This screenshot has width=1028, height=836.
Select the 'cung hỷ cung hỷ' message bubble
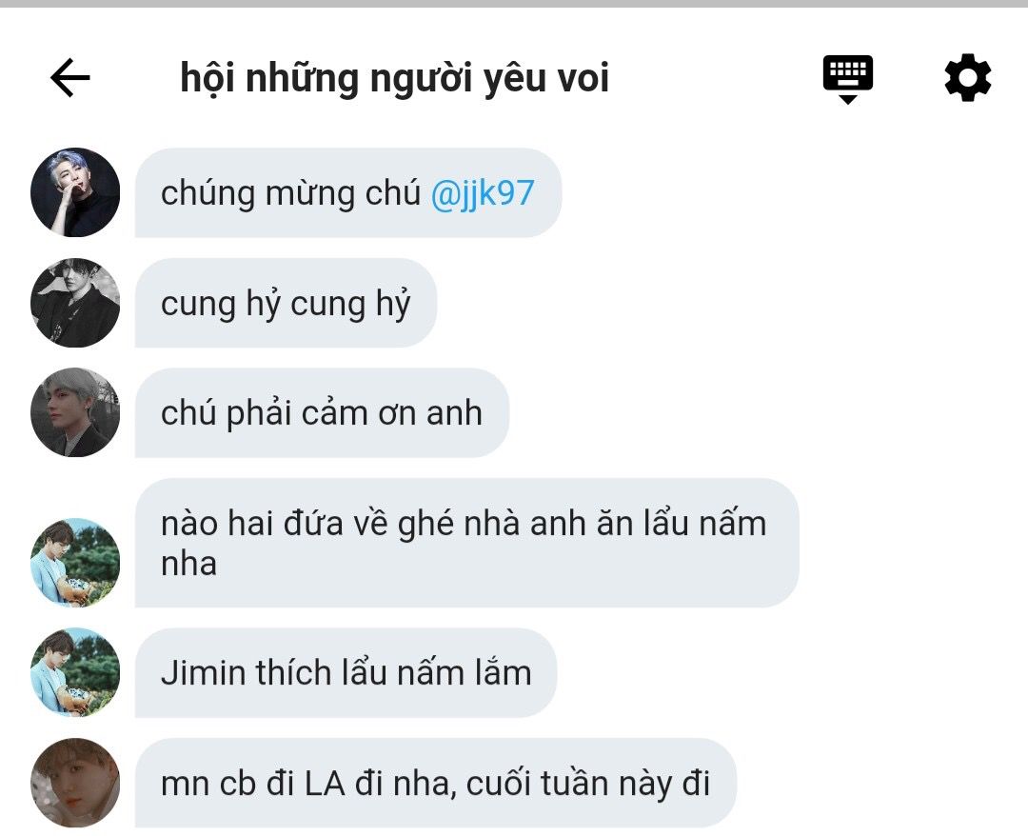point(286,303)
